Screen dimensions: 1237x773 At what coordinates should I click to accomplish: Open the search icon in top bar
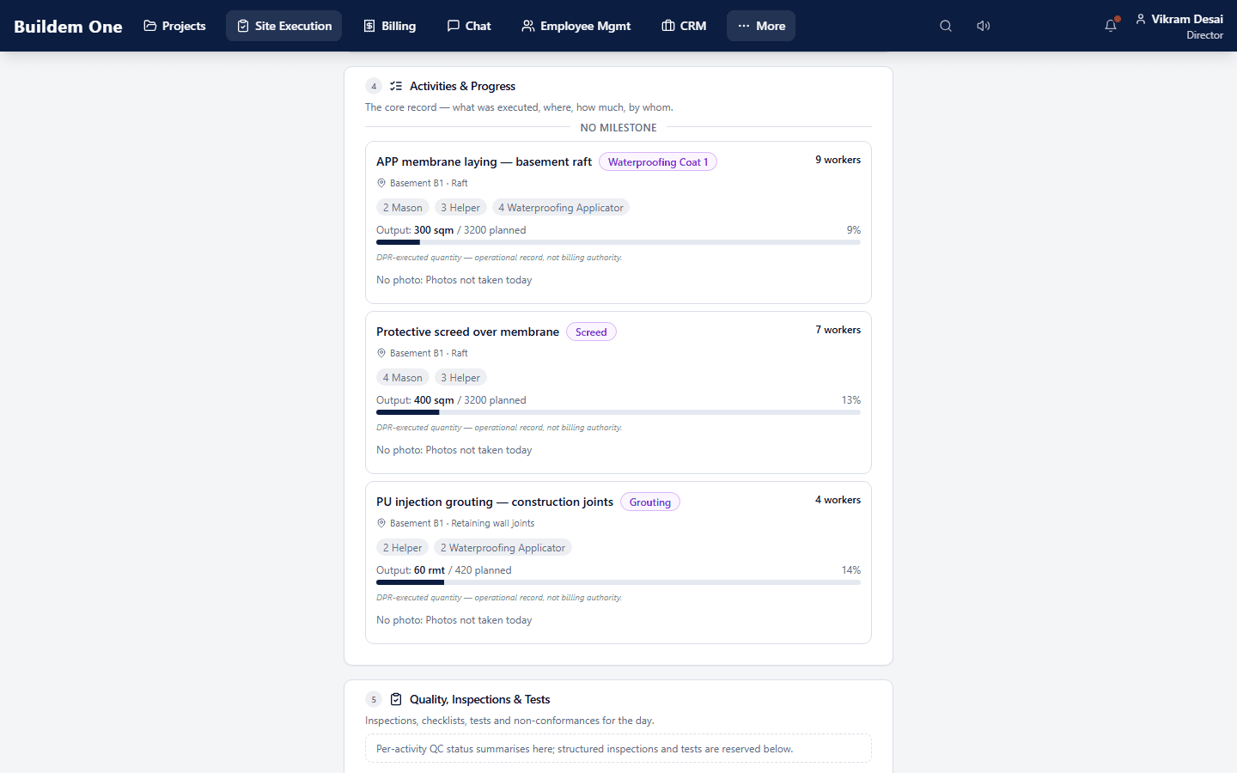(946, 26)
